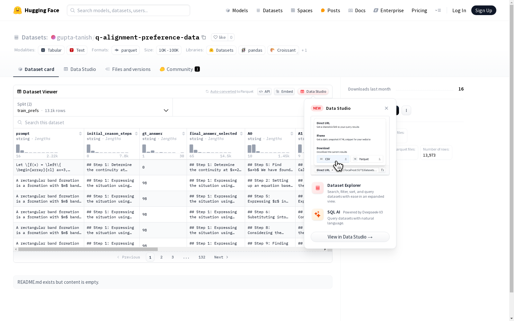The height and width of the screenshot is (321, 514).
Task: Select the pandas library tag
Action: coord(252,50)
